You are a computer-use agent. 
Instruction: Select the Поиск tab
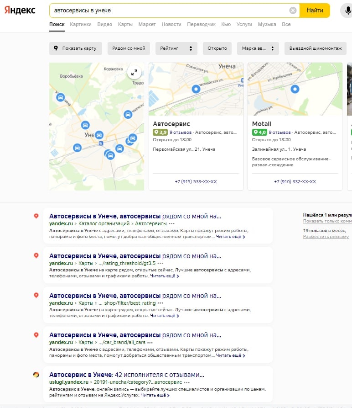tap(57, 24)
